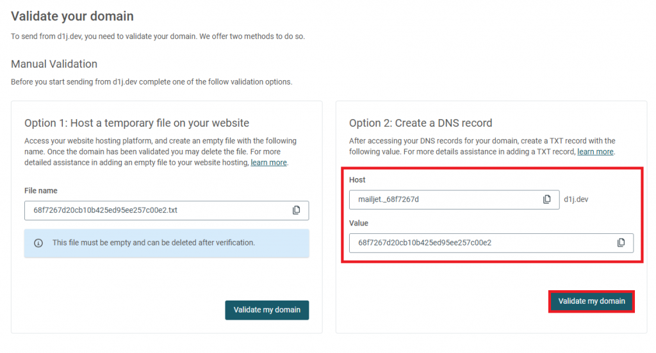Copy the Host value mailjet._68f7267d
656x353 pixels.
tap(547, 199)
